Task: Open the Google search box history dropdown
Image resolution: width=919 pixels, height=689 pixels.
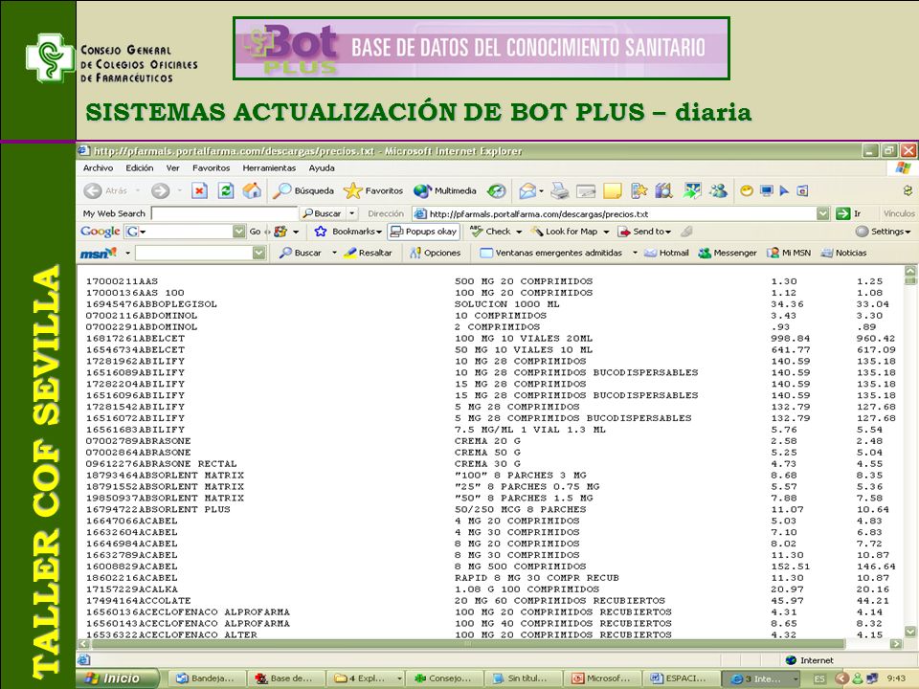Action: 238,232
